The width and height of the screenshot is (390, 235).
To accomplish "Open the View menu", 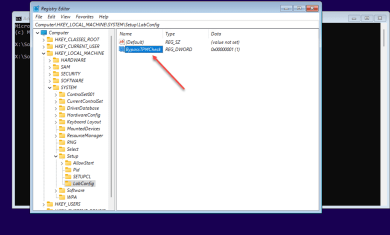I will pyautogui.click(x=65, y=16).
